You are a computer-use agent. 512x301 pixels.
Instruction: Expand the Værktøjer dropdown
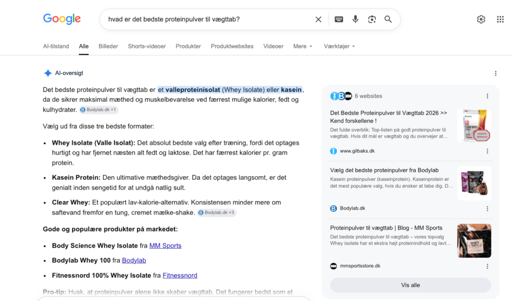pos(339,46)
